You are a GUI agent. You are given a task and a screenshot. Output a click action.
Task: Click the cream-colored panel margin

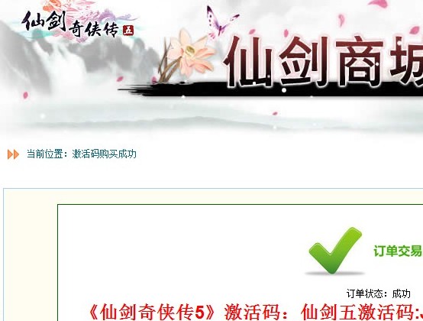(x=31, y=257)
